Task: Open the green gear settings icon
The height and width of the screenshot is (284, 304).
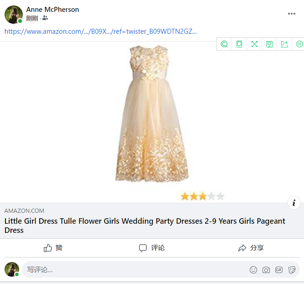Action: pos(299,44)
